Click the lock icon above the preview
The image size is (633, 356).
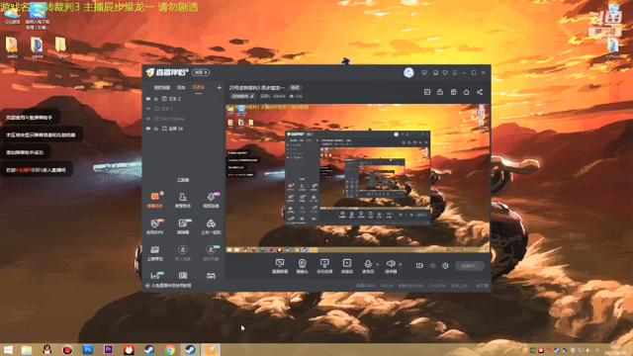tap(440, 92)
